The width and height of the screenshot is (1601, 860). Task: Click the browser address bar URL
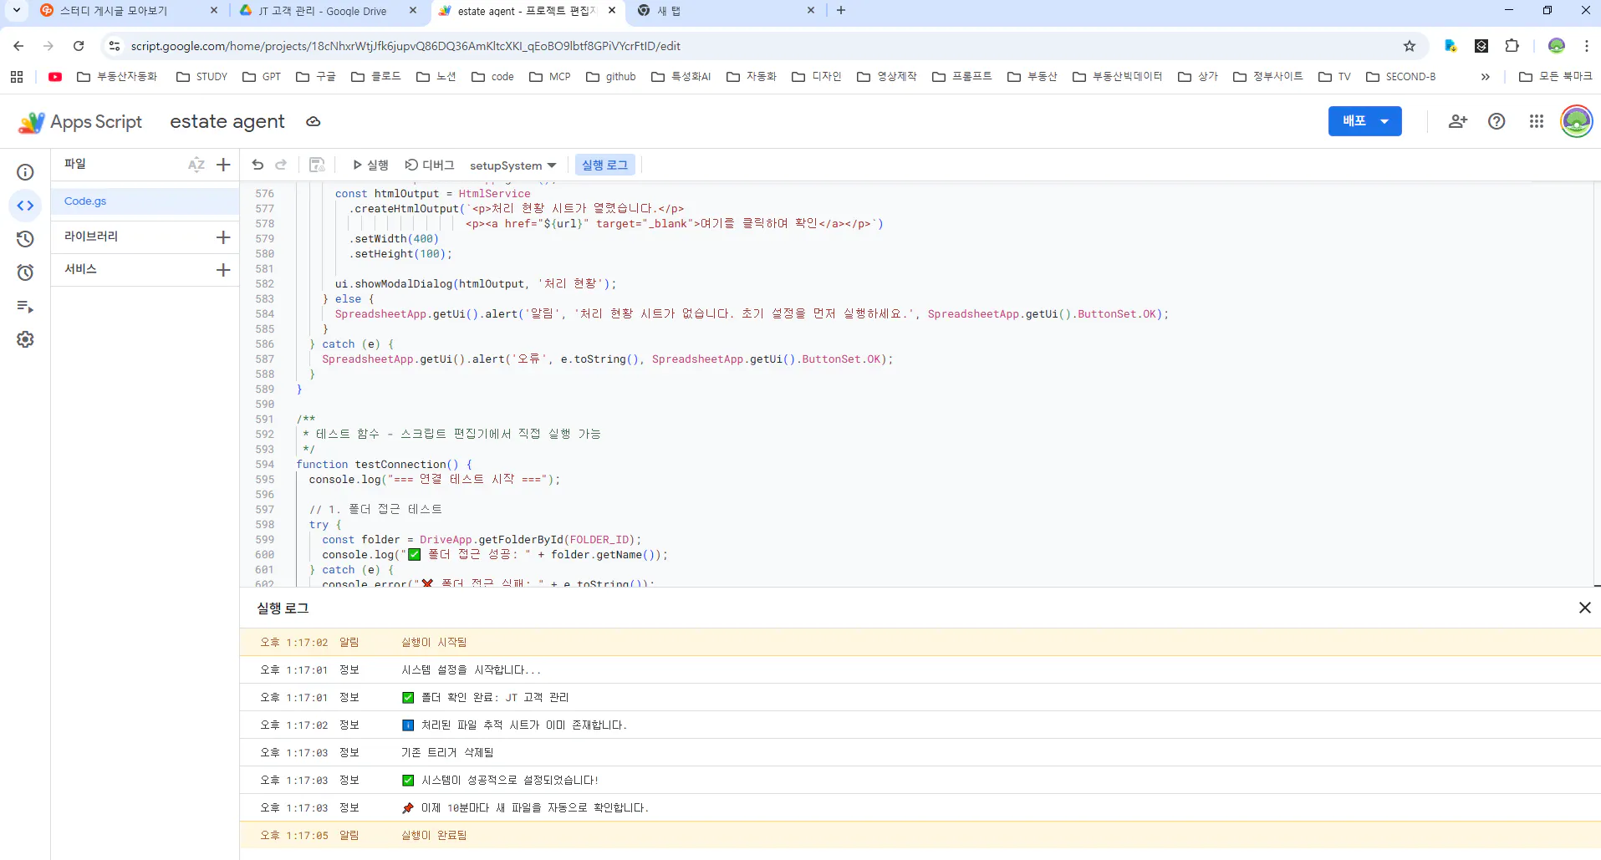(x=405, y=46)
